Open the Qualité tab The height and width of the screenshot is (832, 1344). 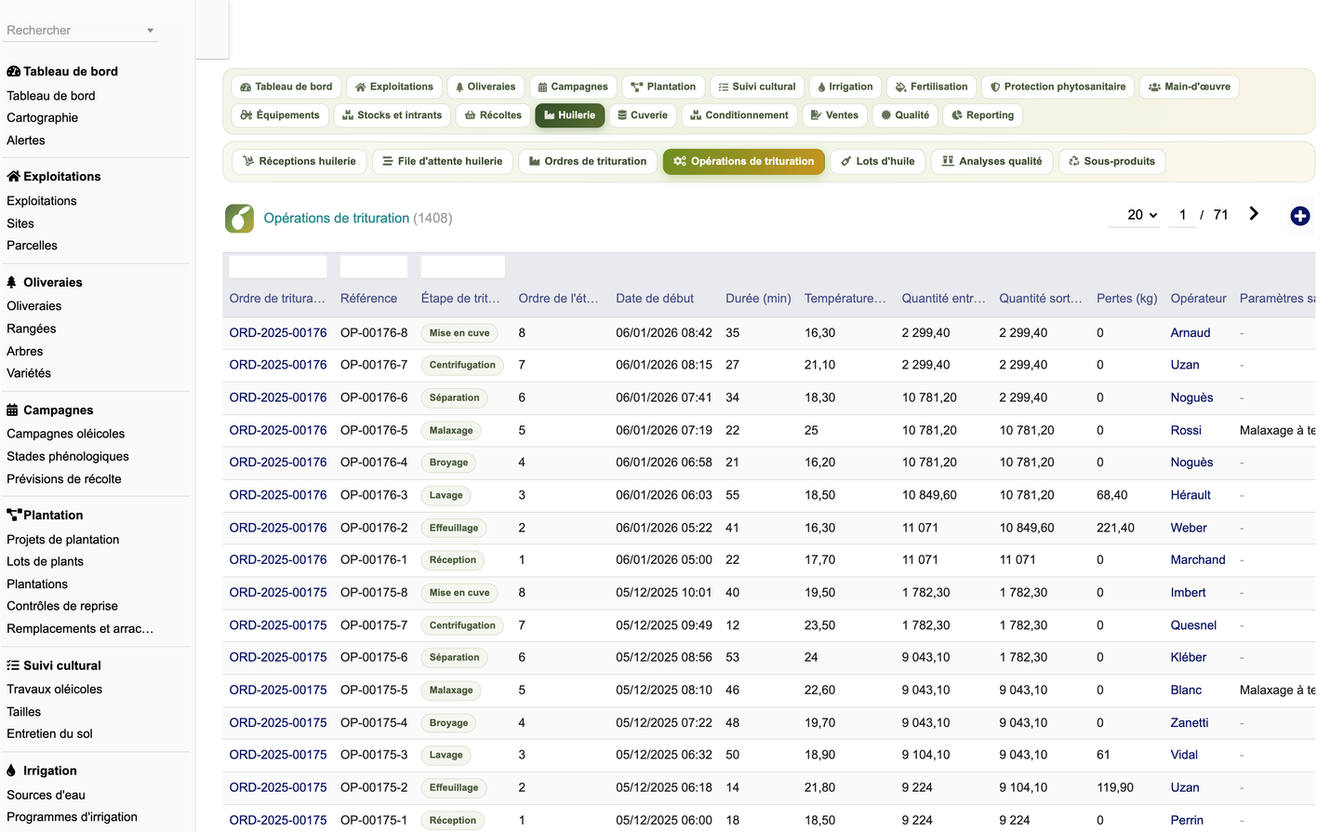click(x=905, y=115)
